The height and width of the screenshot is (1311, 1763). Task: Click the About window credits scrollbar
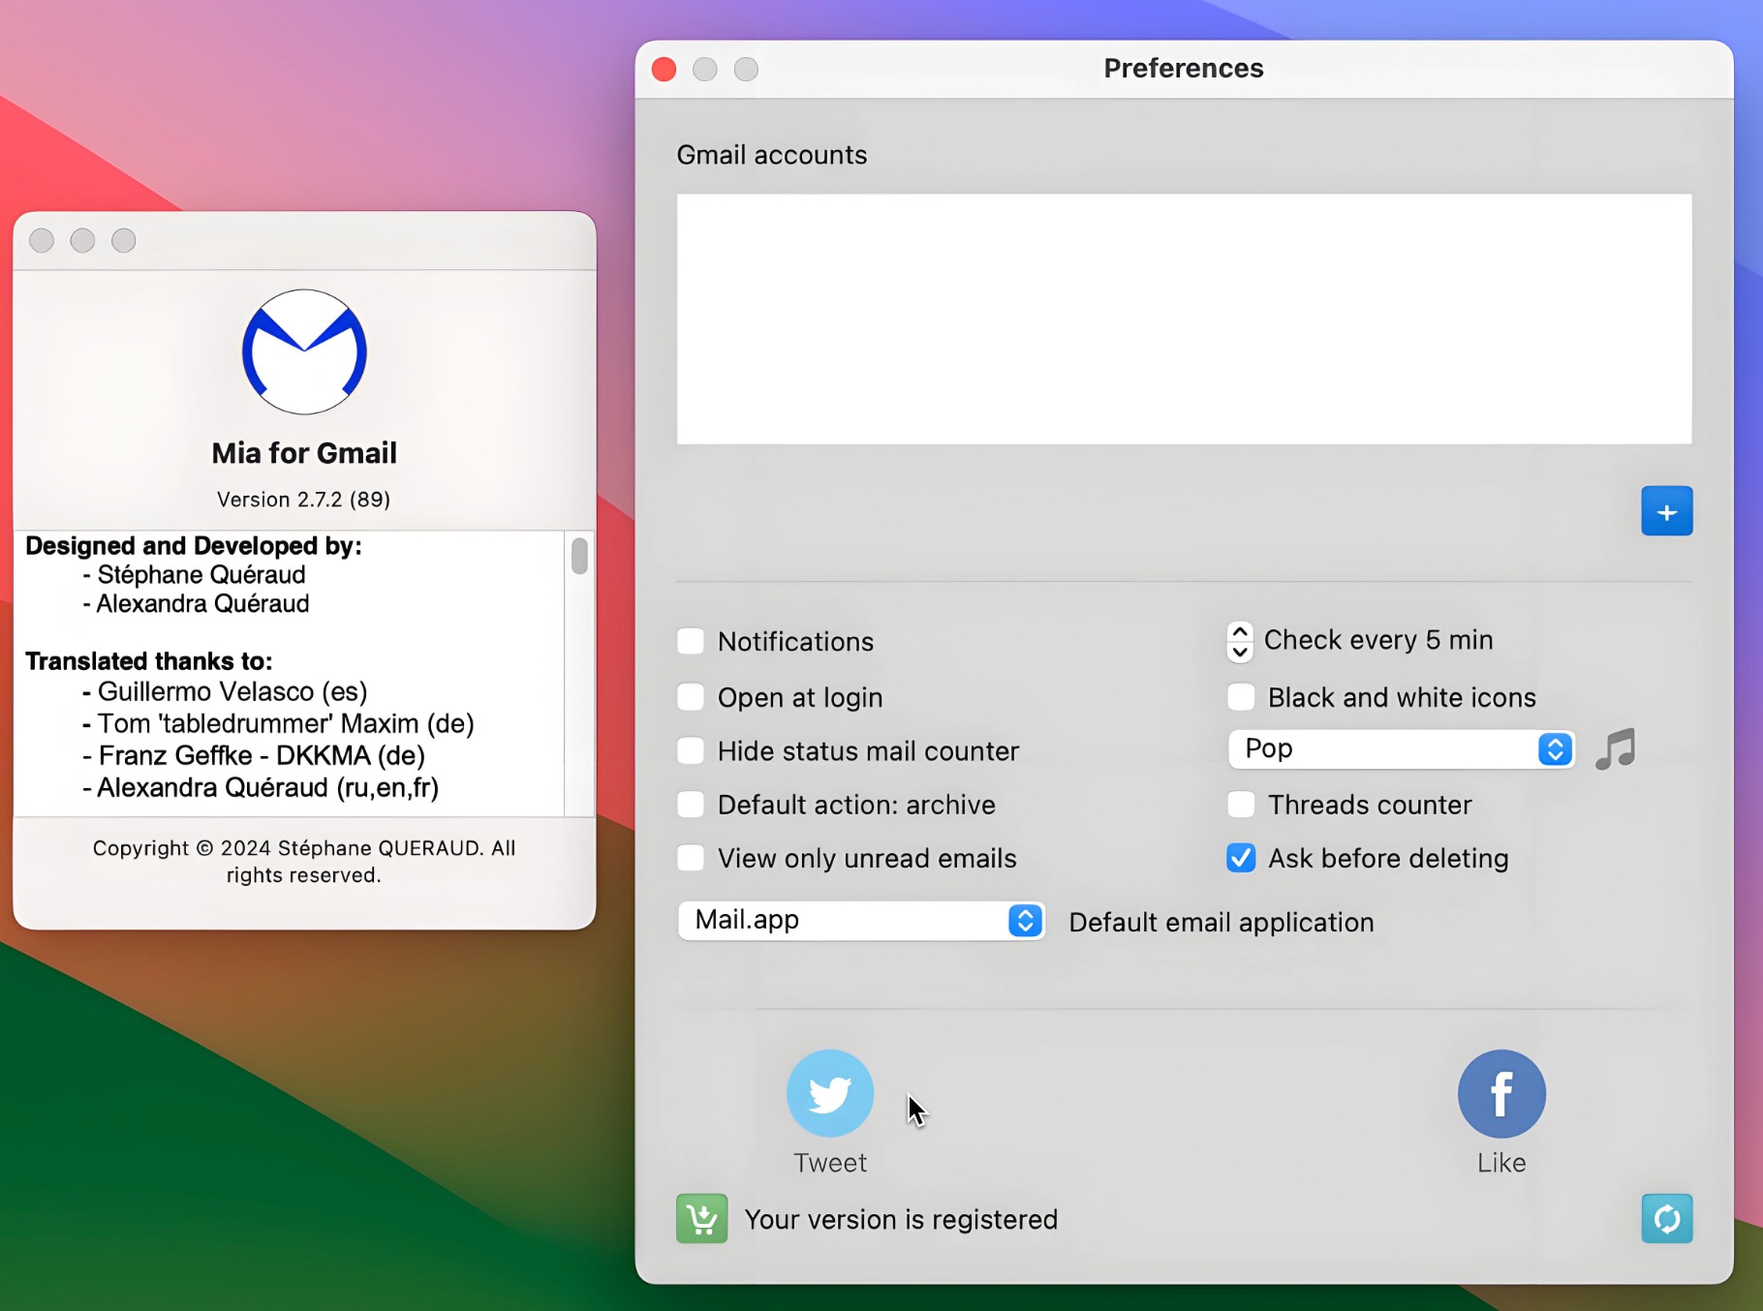pyautogui.click(x=579, y=557)
